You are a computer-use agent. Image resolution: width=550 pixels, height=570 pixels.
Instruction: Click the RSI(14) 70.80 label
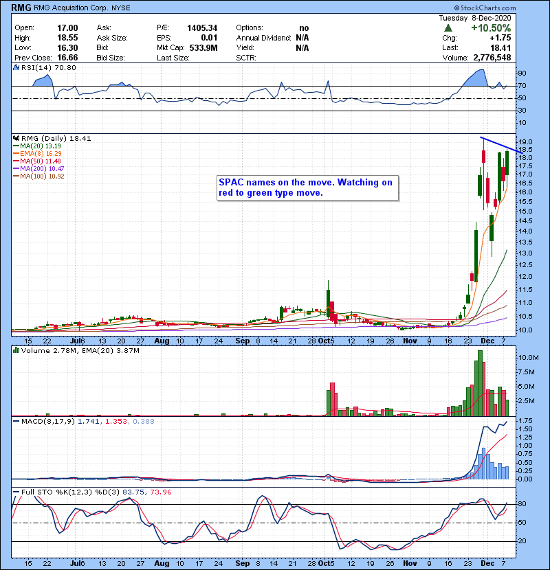click(x=48, y=67)
